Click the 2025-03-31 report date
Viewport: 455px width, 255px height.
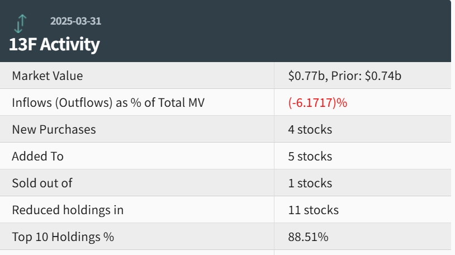click(75, 21)
